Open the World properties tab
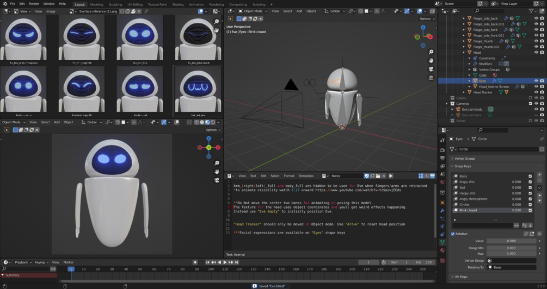Screen dimensions: 547x289 pyautogui.click(x=442, y=182)
